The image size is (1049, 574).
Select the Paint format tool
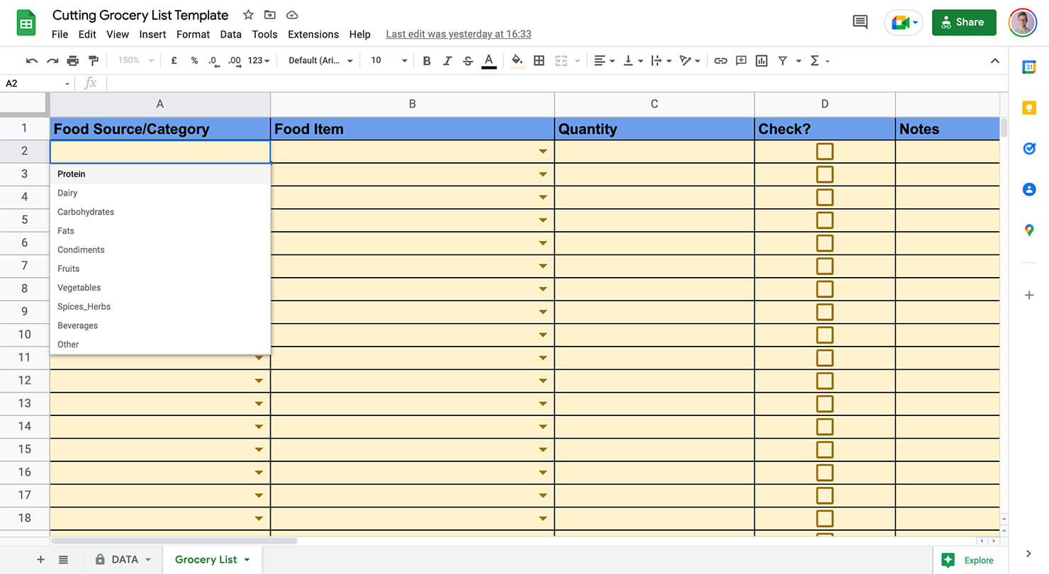coord(93,60)
